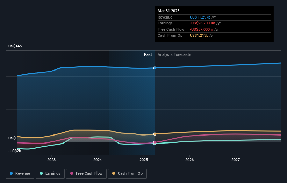The width and height of the screenshot is (287, 183).
Task: Click the US$0 y-axis label
Action: (x=13, y=138)
